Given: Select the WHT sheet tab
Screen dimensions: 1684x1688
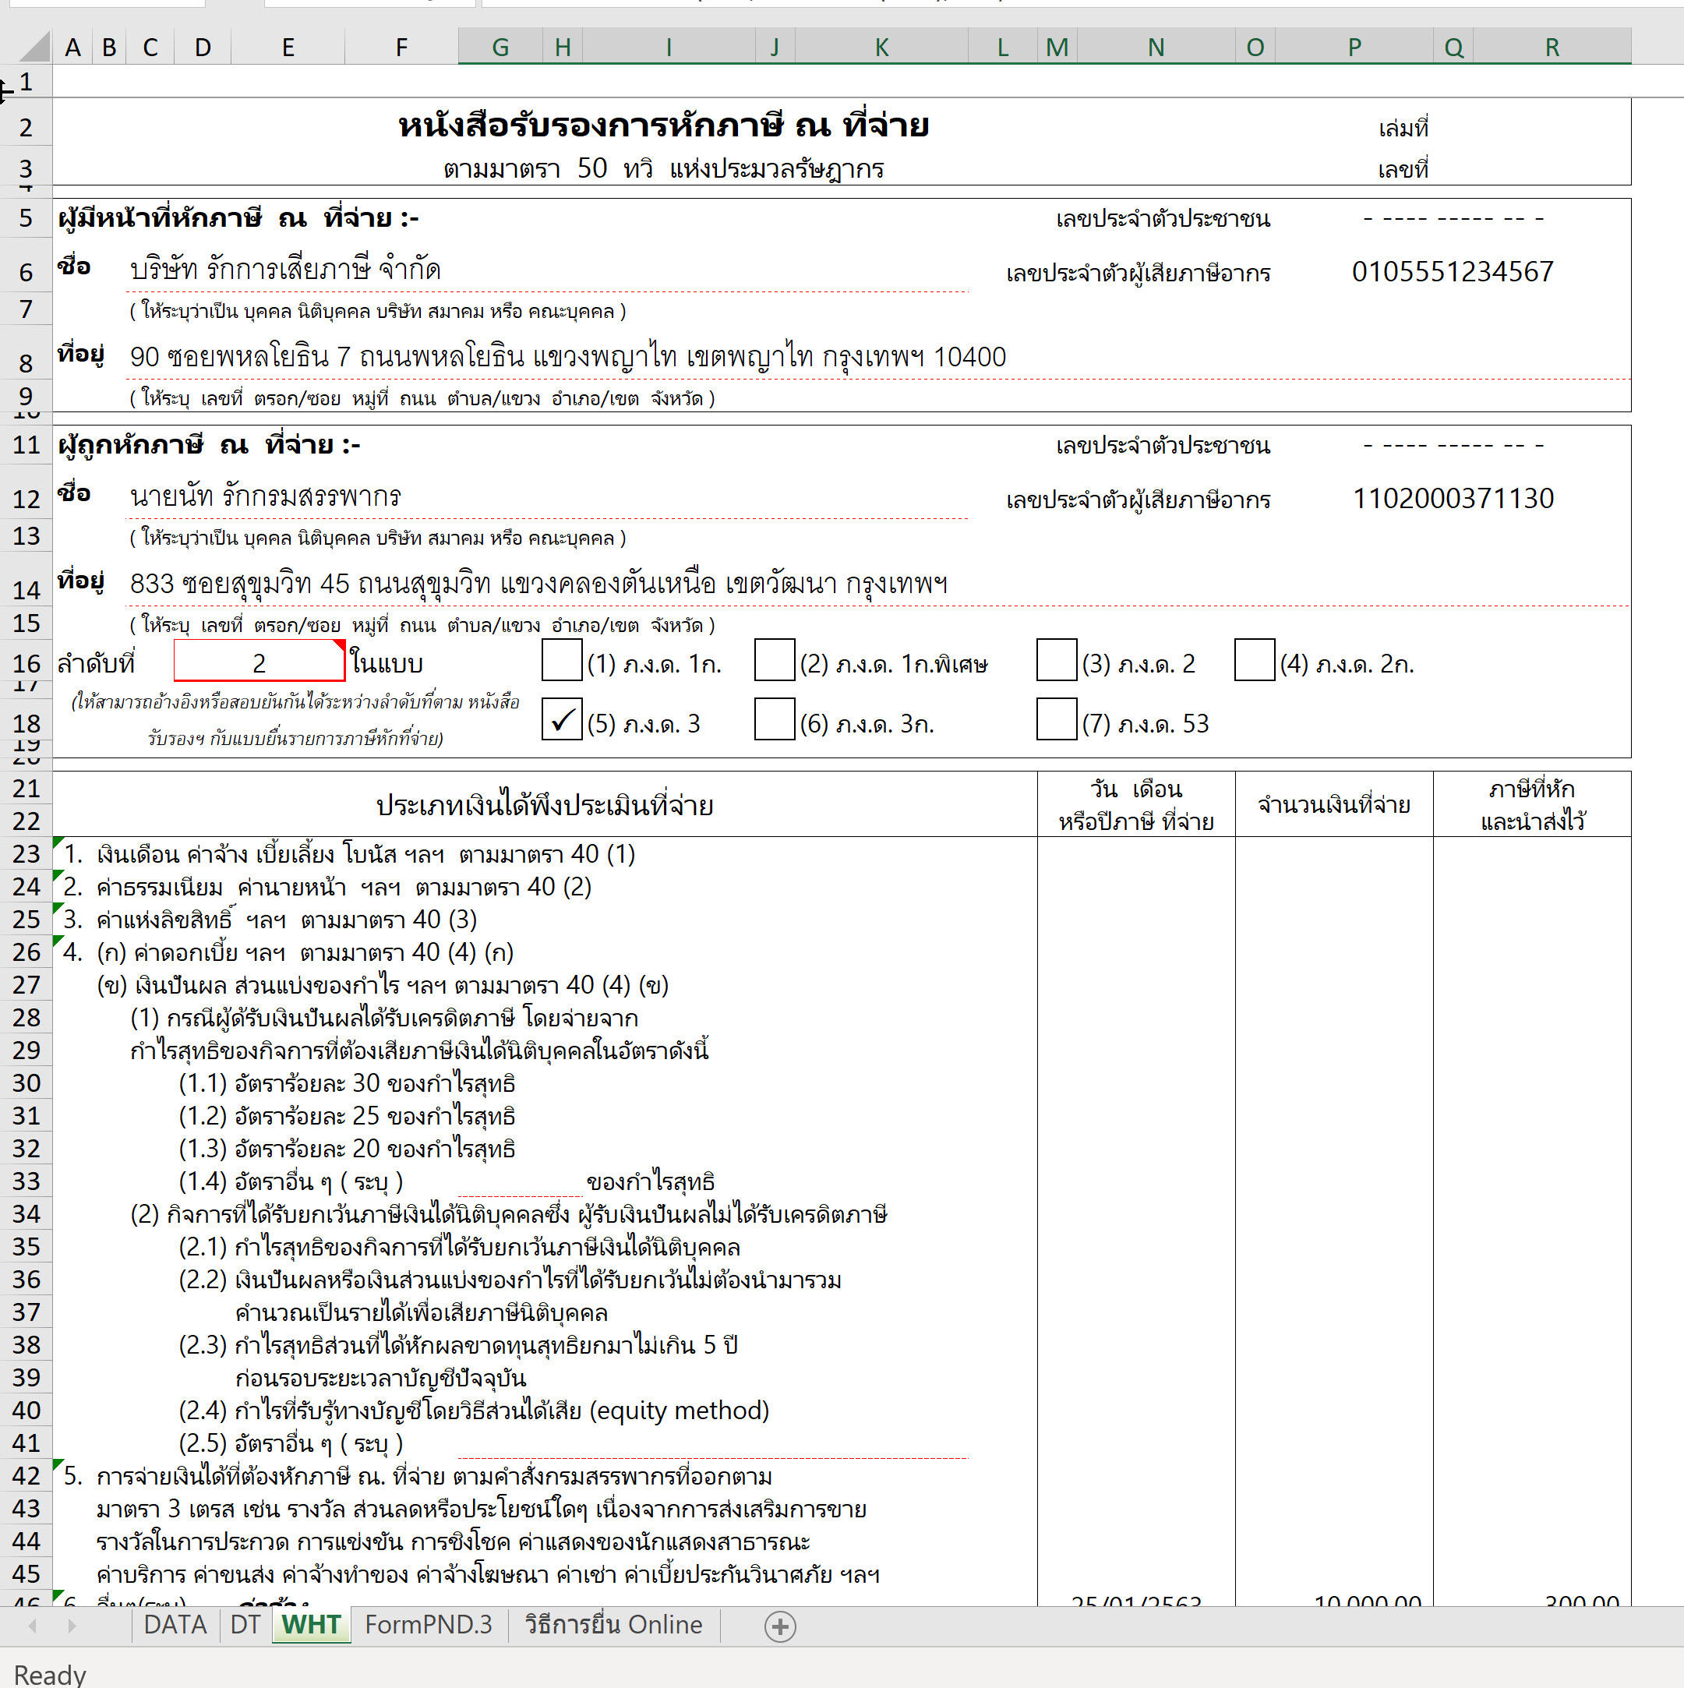Looking at the screenshot, I should coord(311,1624).
